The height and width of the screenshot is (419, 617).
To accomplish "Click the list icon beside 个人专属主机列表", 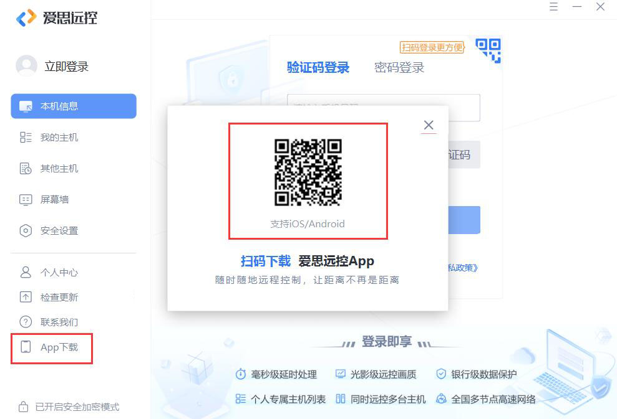I will click(240, 399).
